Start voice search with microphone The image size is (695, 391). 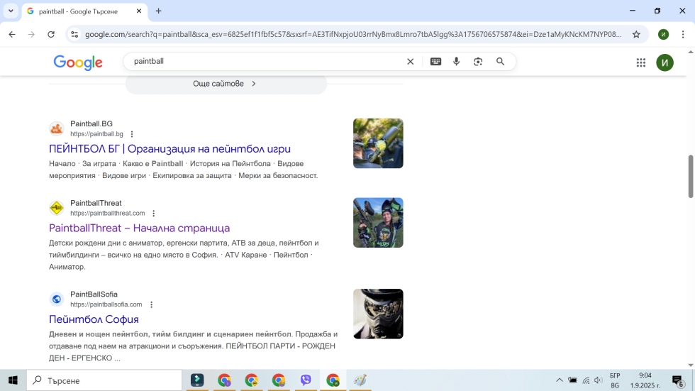click(456, 62)
